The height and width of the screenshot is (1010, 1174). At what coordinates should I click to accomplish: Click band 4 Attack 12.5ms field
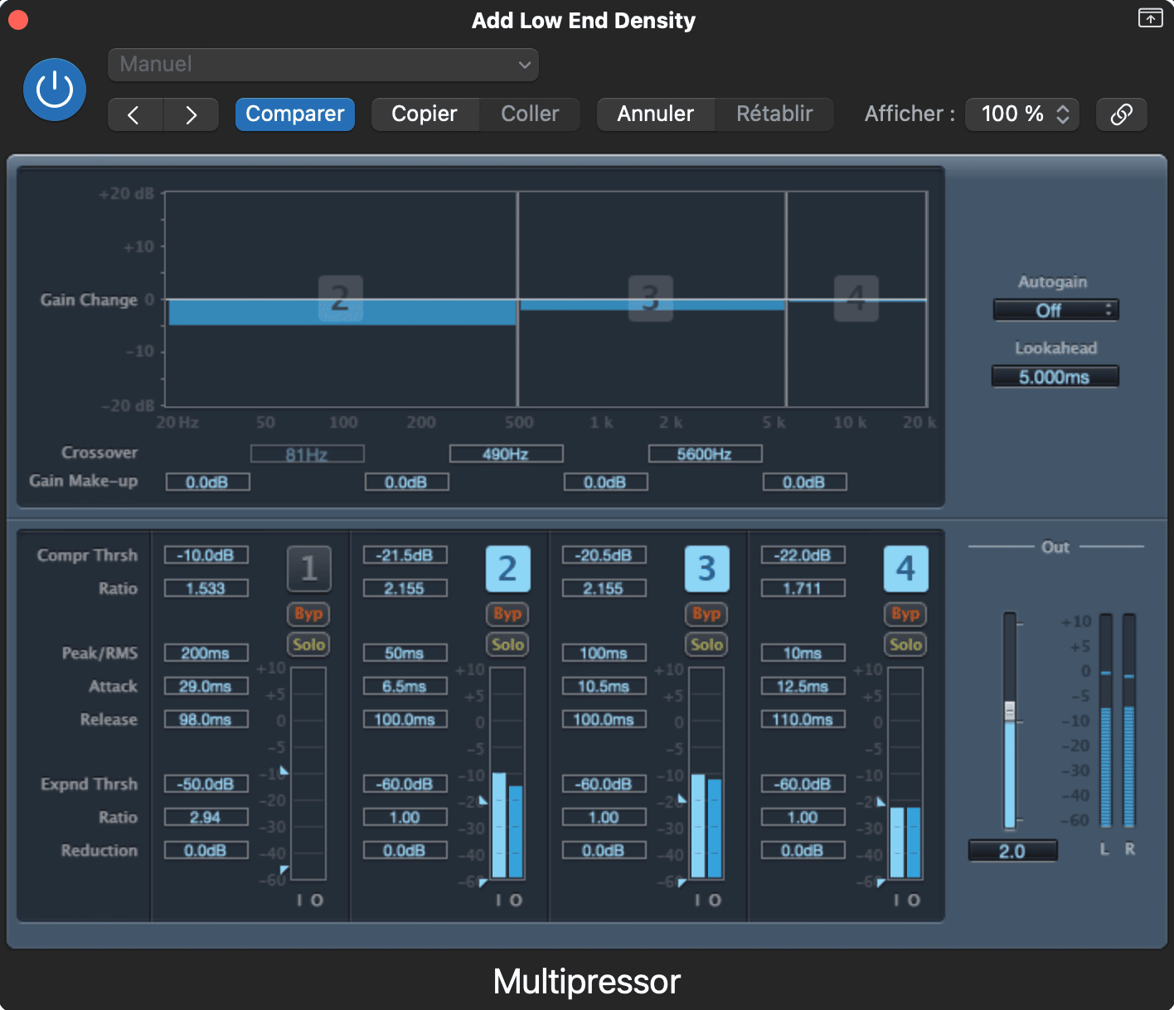click(803, 686)
